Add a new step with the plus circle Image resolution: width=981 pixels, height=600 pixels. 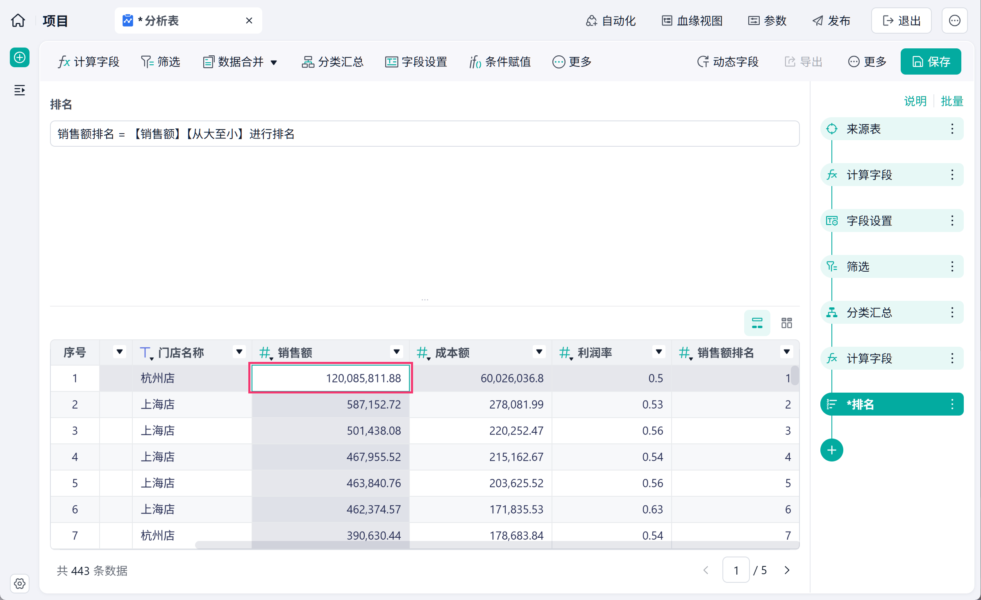[x=831, y=450]
